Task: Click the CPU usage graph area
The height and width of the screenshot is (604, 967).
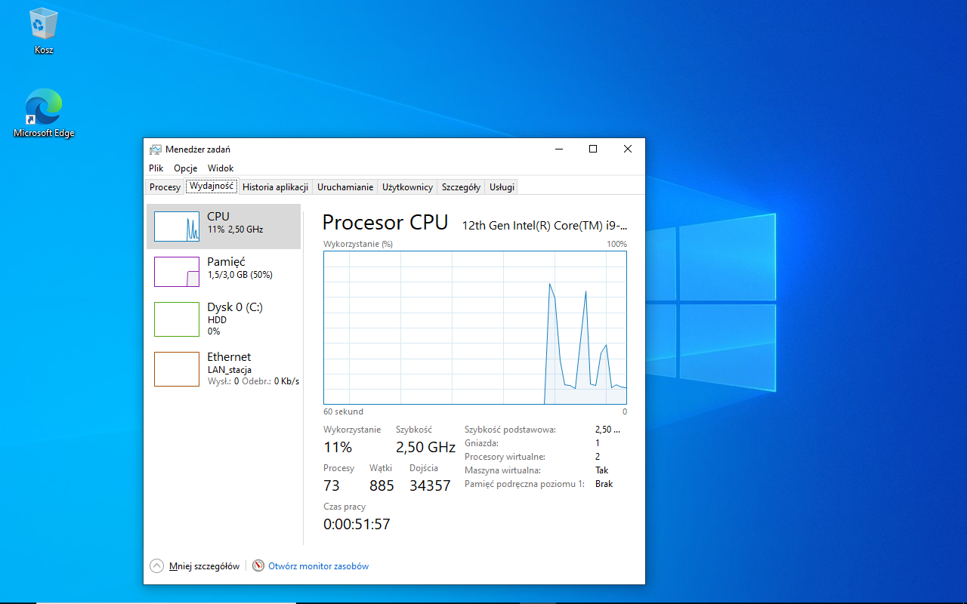Action: click(x=475, y=328)
